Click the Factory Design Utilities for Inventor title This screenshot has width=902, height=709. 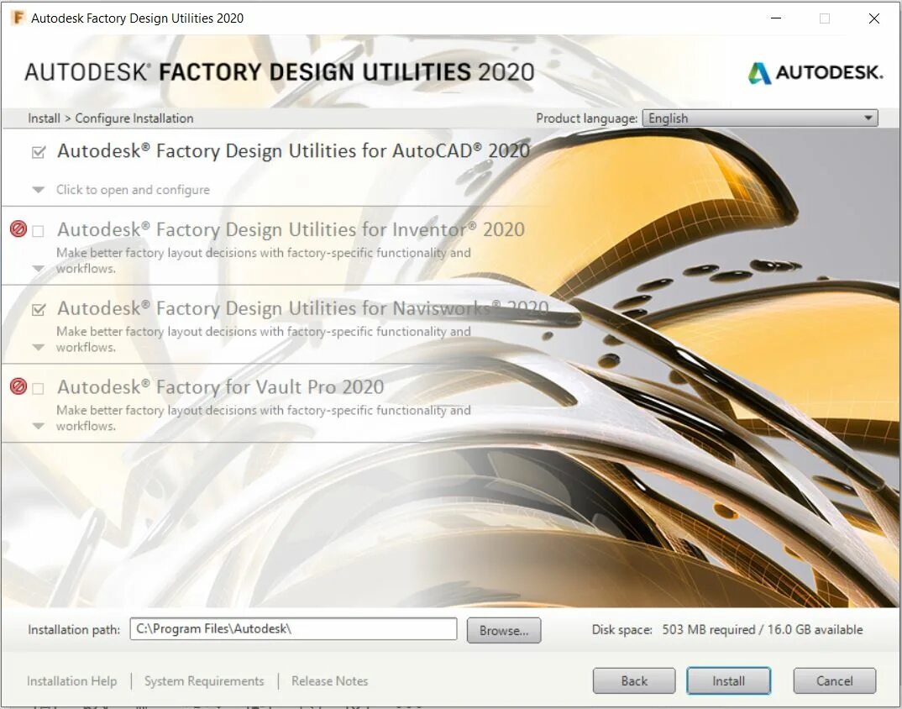tap(291, 229)
